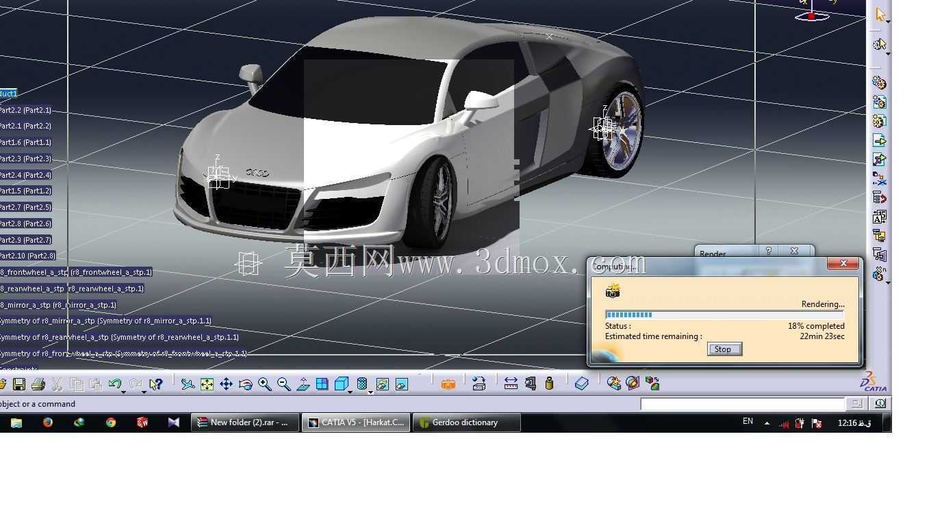Click the New Component gears icon
This screenshot has height=525, width=931.
[x=880, y=83]
